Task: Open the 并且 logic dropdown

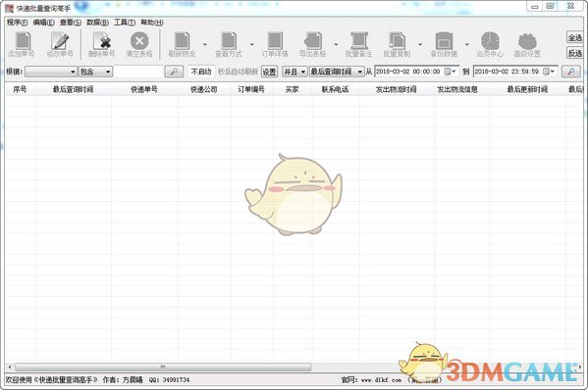Action: [x=294, y=72]
